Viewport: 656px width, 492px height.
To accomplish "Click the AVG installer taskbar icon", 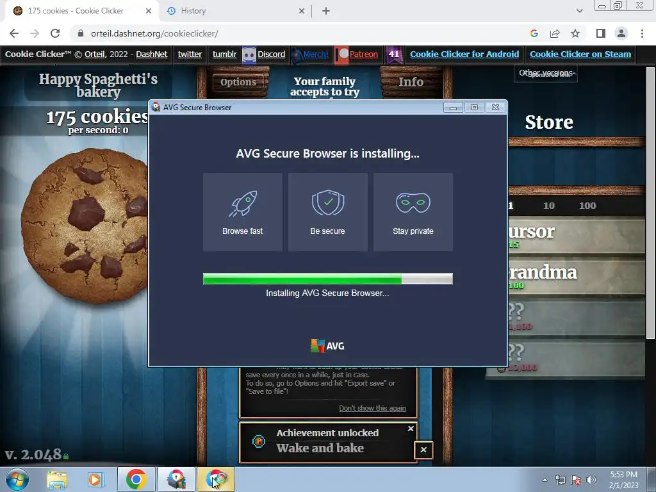I will click(176, 479).
